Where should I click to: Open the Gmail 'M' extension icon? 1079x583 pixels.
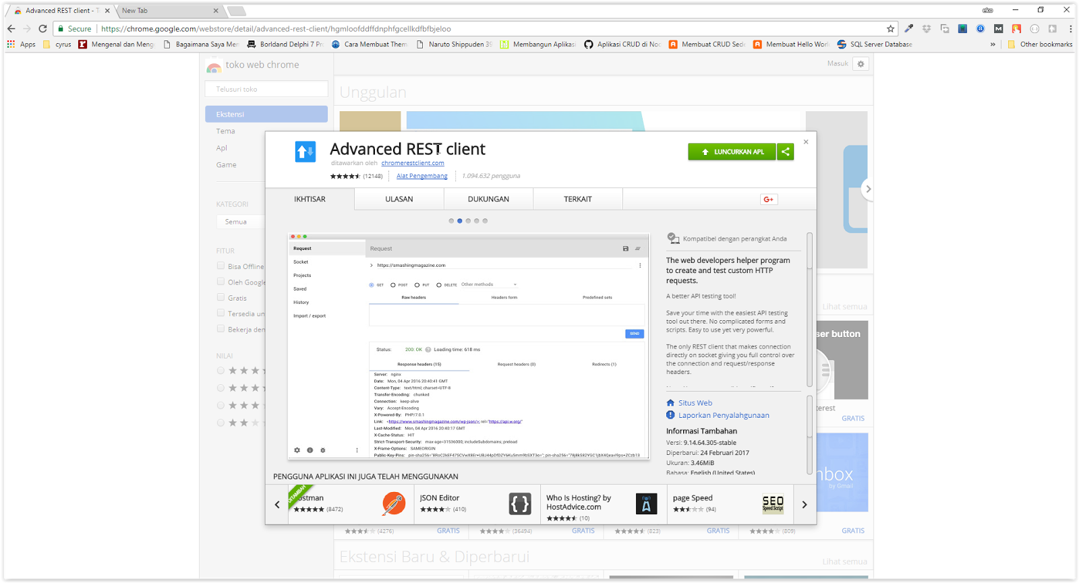[x=999, y=28]
